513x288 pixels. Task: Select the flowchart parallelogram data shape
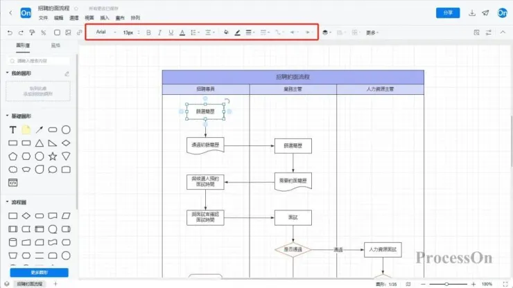[x=66, y=216]
